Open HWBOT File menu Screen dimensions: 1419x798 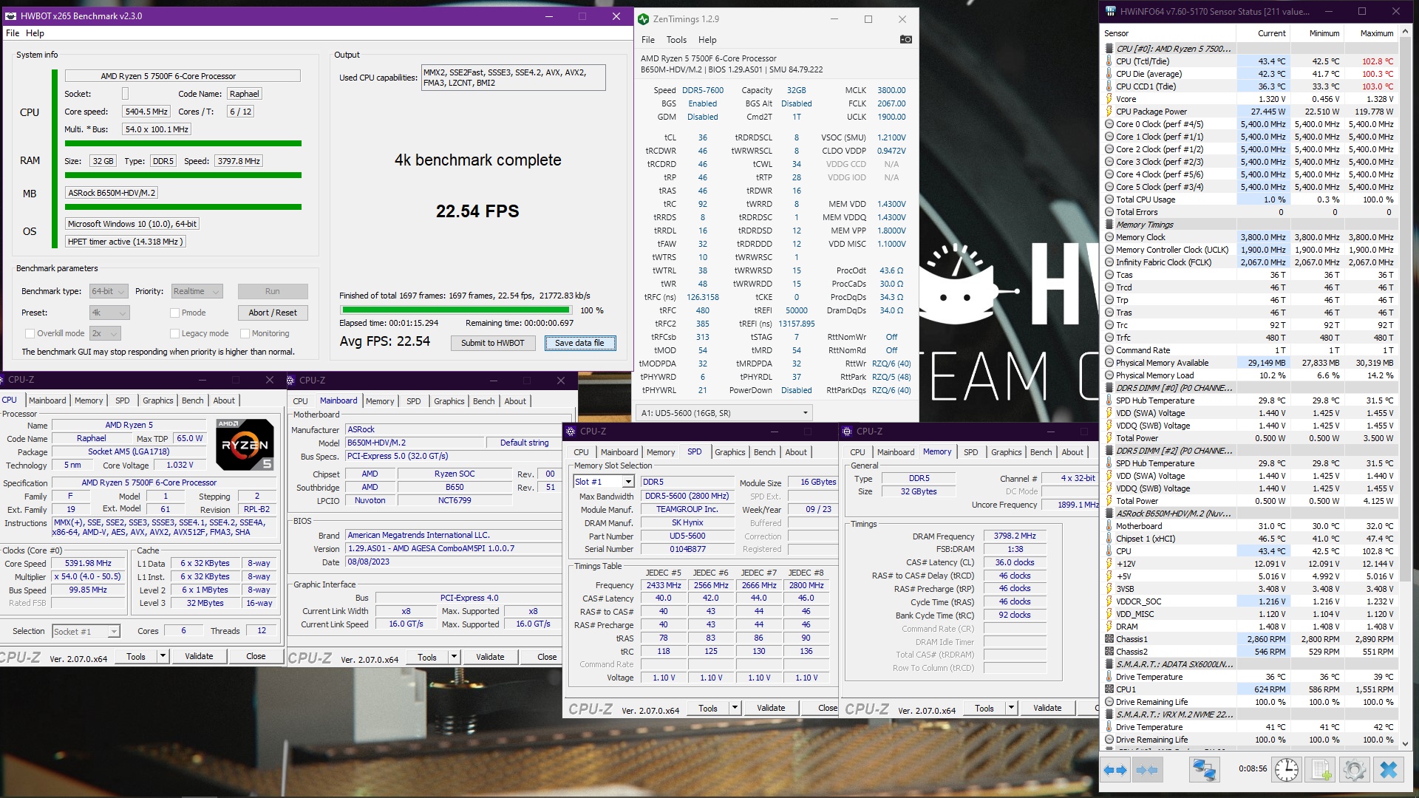point(13,33)
